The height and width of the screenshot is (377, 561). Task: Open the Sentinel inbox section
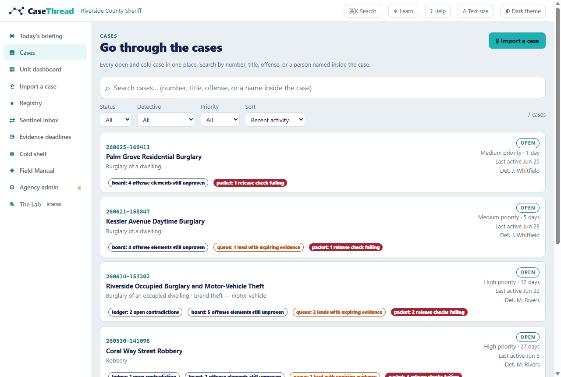pos(45,120)
